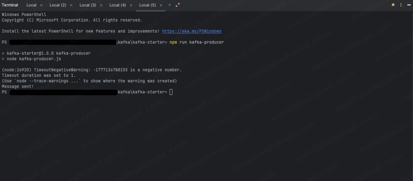Activate the Local (5) terminal tab
This screenshot has height=181, width=413.
coord(147,5)
